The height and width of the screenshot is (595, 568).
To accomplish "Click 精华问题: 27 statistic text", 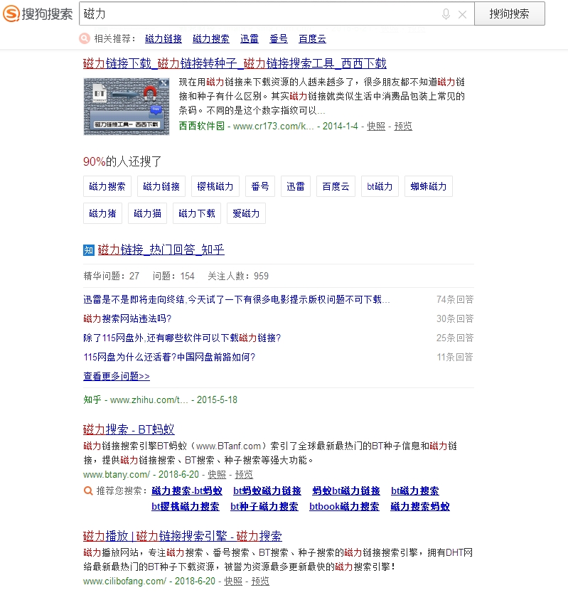I will 112,276.
